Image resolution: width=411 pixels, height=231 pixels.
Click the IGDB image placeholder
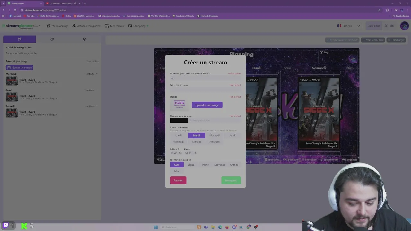pos(179,104)
